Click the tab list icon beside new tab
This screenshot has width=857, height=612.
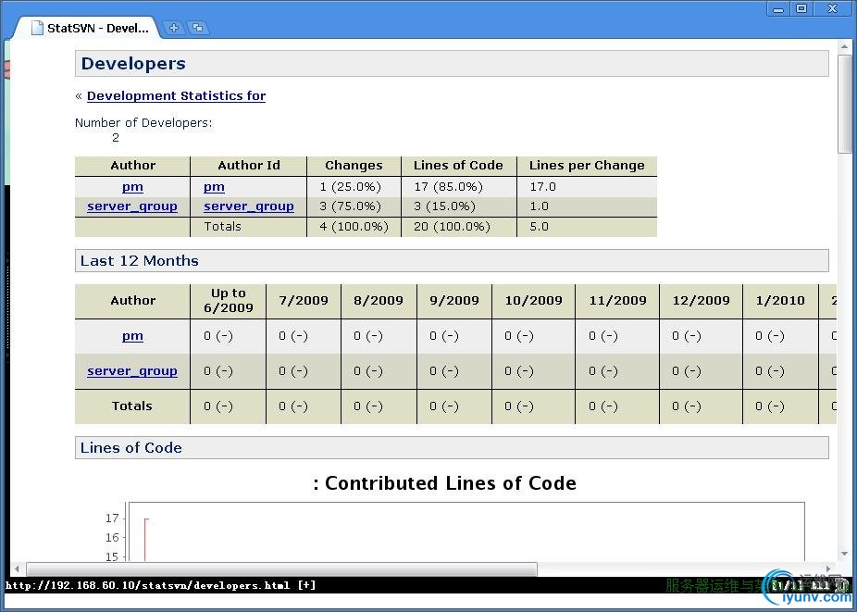click(x=198, y=28)
